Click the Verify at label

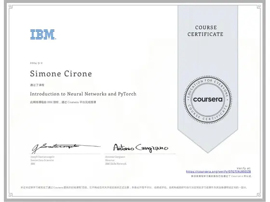point(243,168)
